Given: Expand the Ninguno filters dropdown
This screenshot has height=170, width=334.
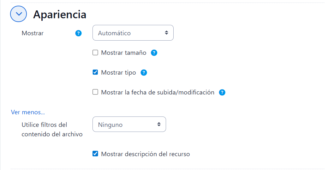Looking at the screenshot, I should tap(129, 124).
